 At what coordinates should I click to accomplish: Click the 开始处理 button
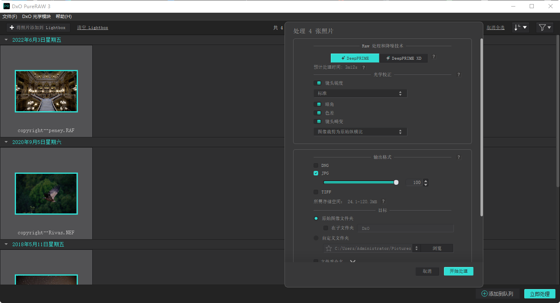458,271
